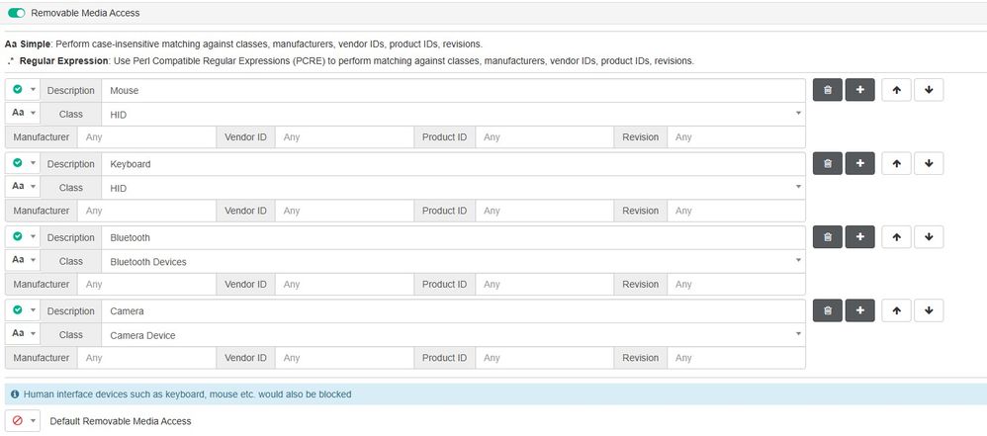
Task: Click the Revision field for Bluetooth
Action: (735, 285)
